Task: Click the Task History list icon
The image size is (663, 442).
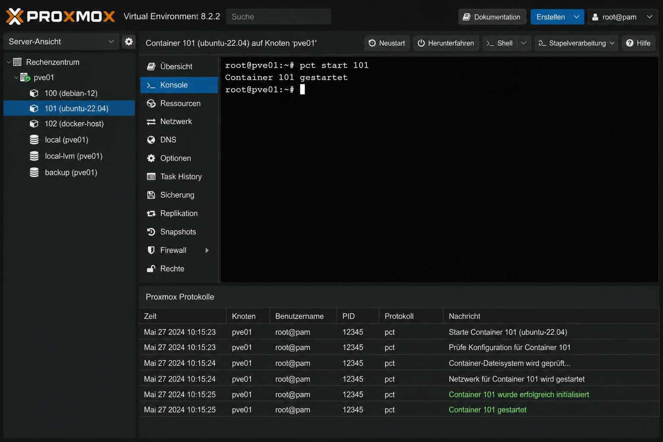Action: 151,177
